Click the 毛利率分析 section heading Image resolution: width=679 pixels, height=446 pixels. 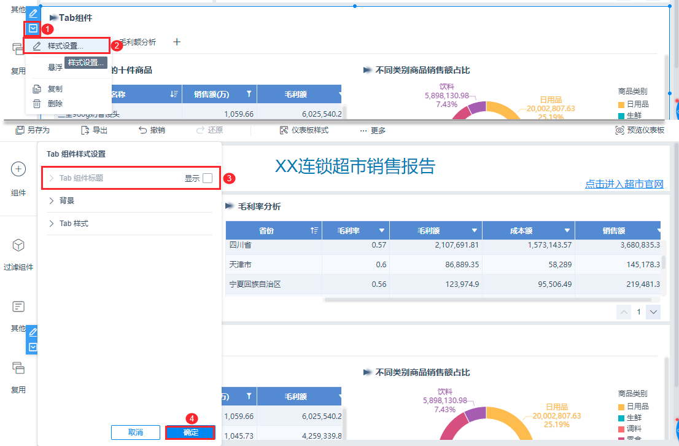click(x=259, y=207)
